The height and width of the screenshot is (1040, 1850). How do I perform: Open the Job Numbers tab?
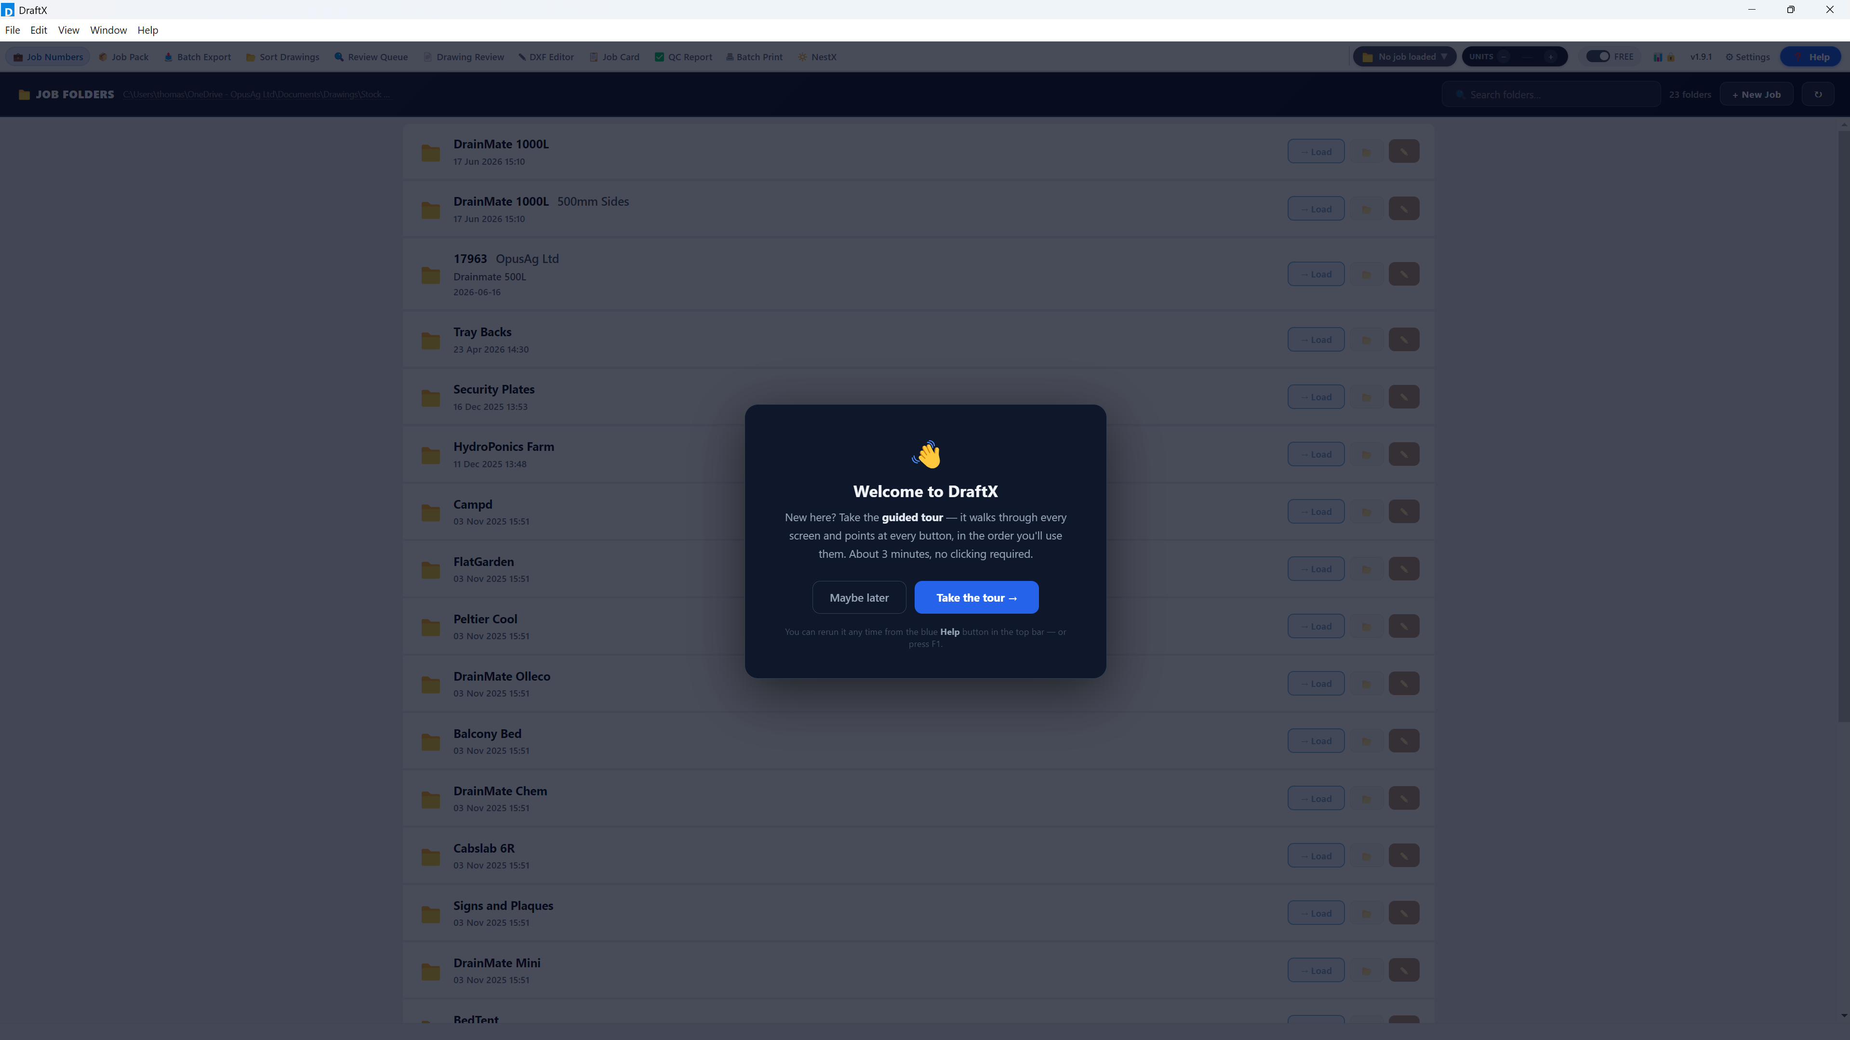click(48, 57)
